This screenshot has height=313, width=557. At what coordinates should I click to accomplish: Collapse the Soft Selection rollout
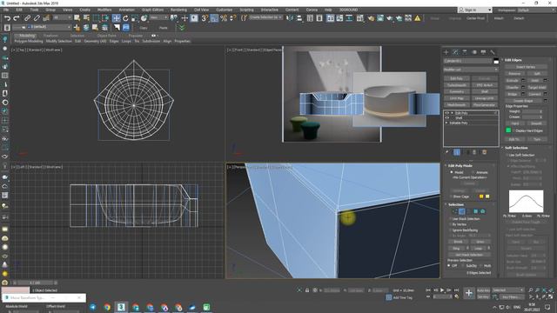516,148
